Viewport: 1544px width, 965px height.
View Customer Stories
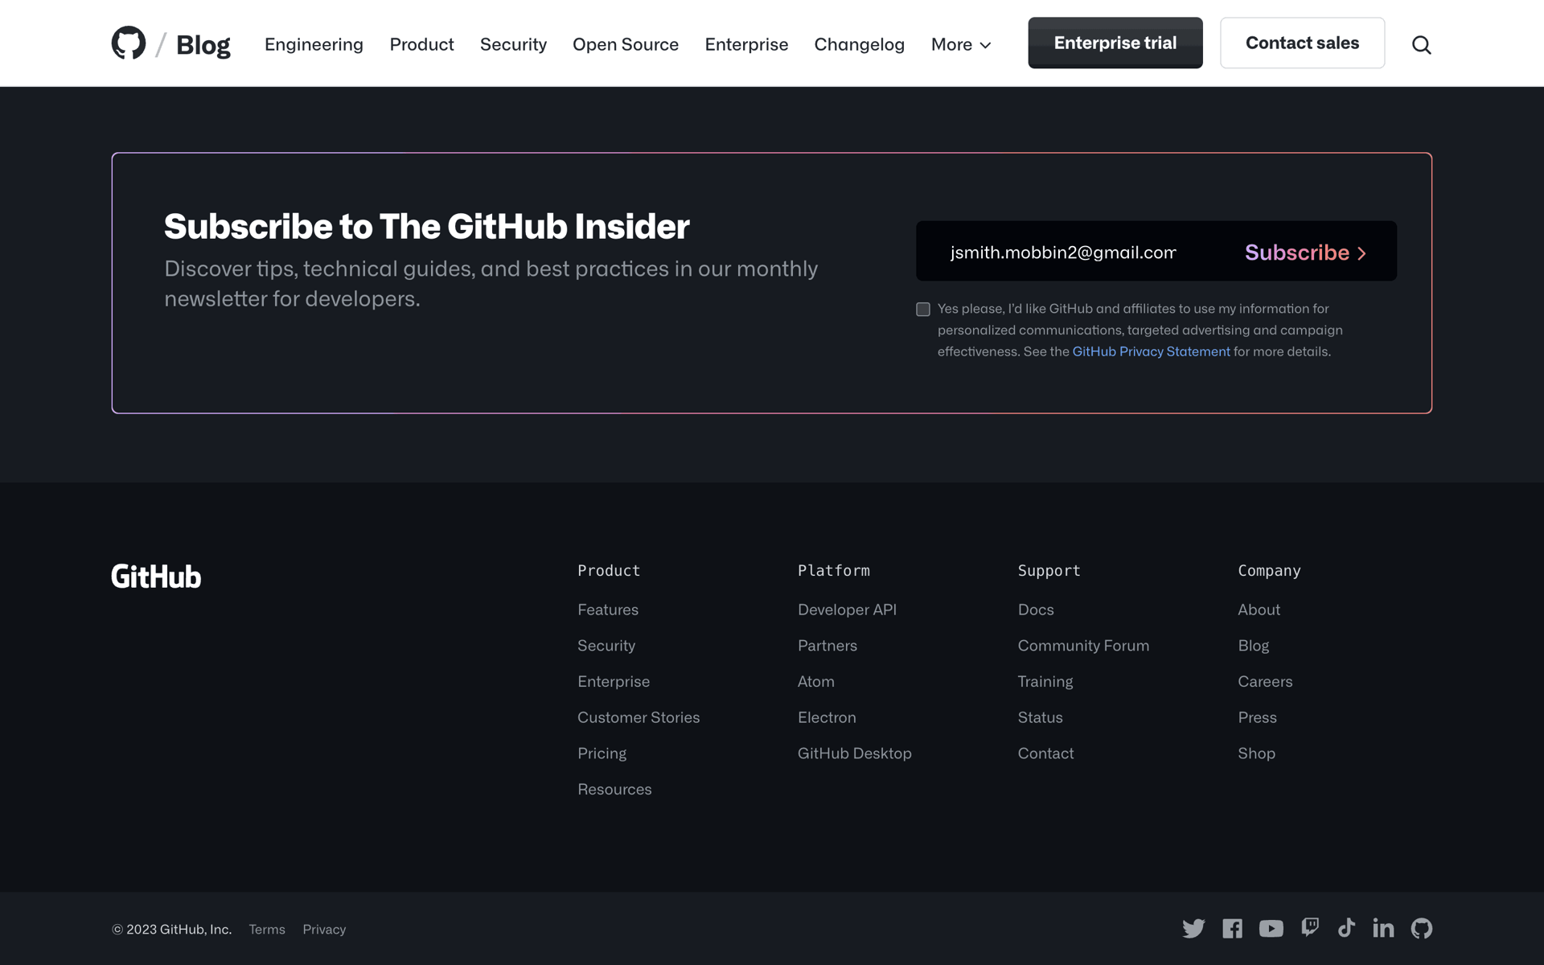(639, 717)
